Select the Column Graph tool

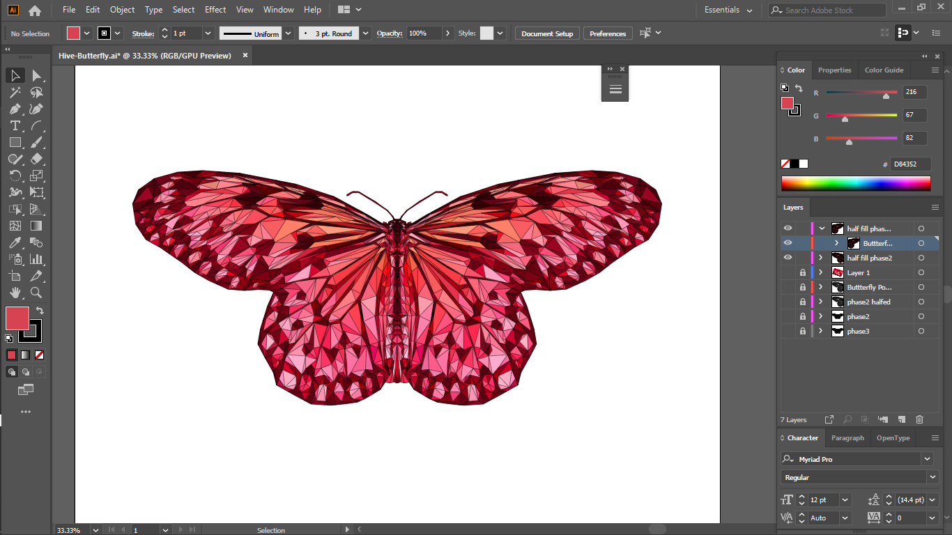(x=37, y=259)
